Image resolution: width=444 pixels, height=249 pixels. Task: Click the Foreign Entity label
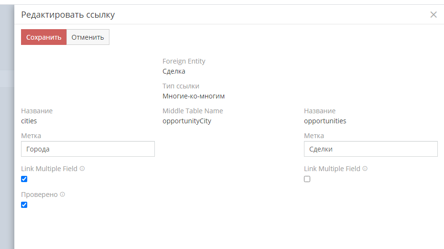[x=184, y=61]
